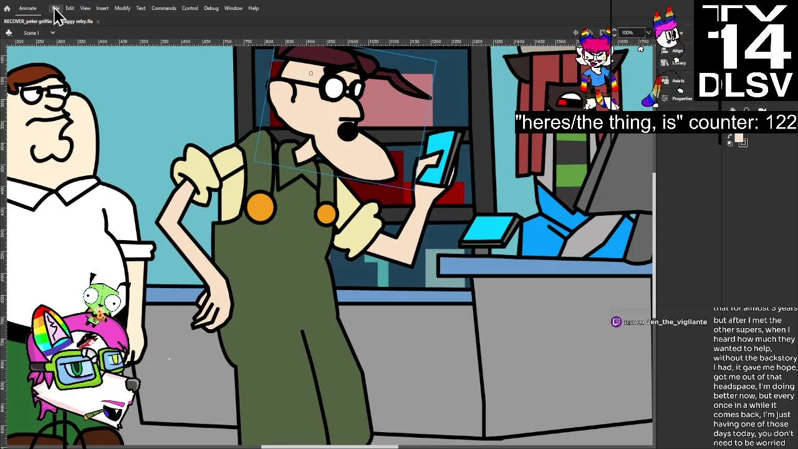
Task: Expand the Scene 1 dropdown
Action: [52, 32]
